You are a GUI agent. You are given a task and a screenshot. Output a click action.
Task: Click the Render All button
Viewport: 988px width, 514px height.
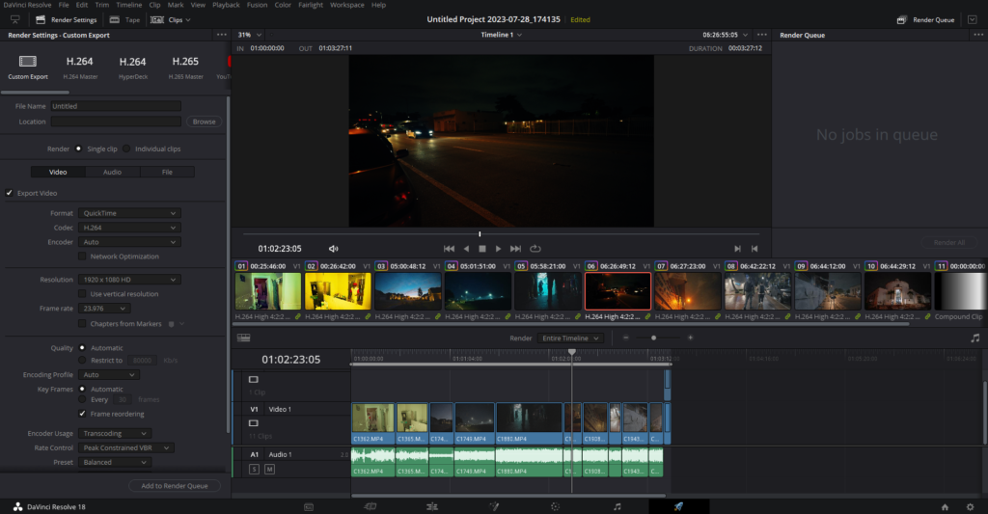tap(949, 242)
